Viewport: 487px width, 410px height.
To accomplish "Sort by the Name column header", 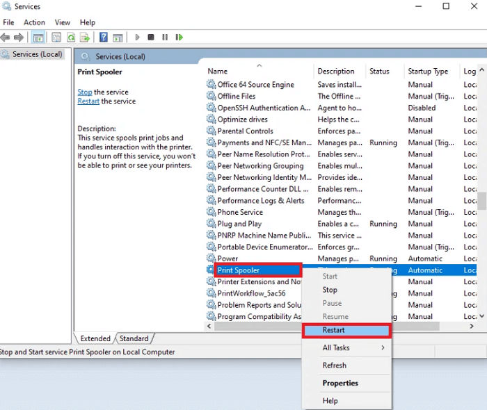I will pyautogui.click(x=260, y=72).
